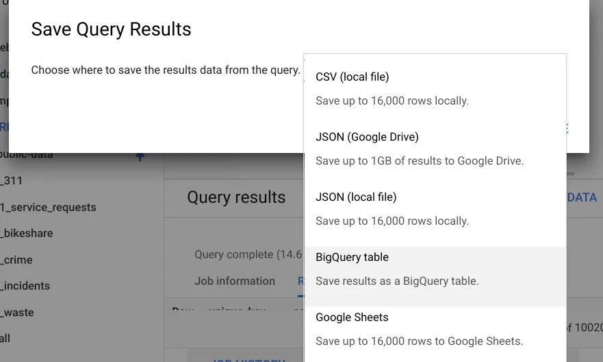This screenshot has height=362, width=603.
Task: Click the Query results heading
Action: tap(236, 197)
